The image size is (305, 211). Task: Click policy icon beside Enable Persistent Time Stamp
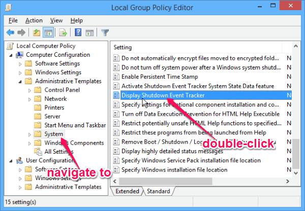point(116,77)
